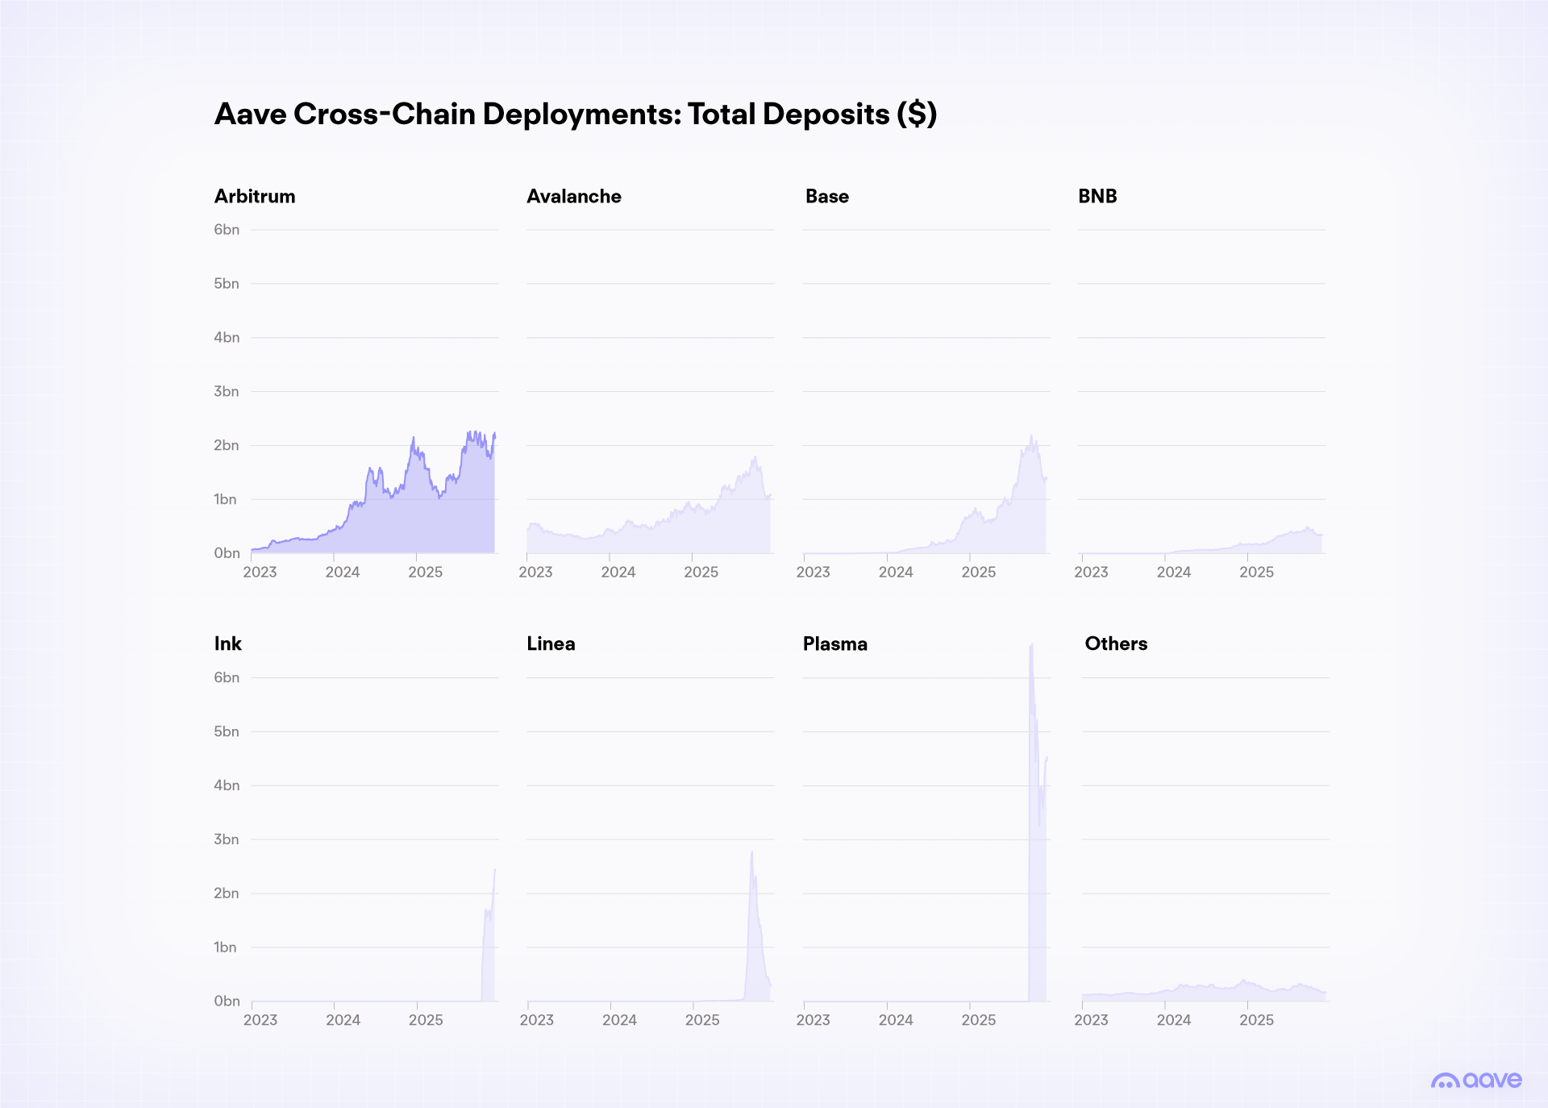Click the Avalanche panel heading text
This screenshot has height=1108, width=1548.
574,196
